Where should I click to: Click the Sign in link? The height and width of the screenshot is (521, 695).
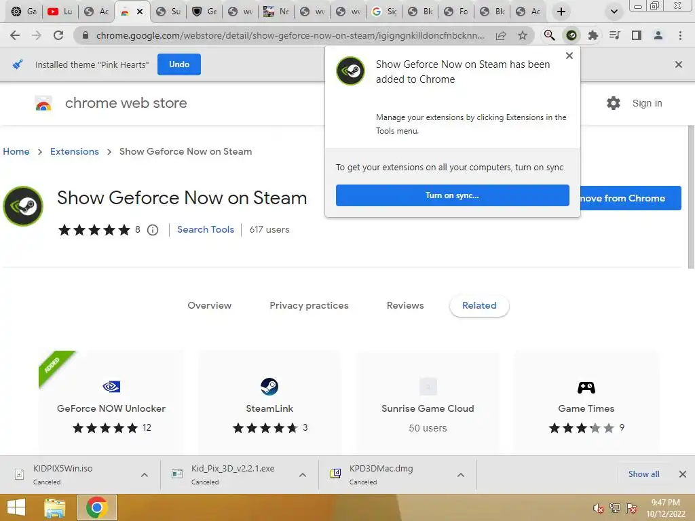[x=647, y=103]
